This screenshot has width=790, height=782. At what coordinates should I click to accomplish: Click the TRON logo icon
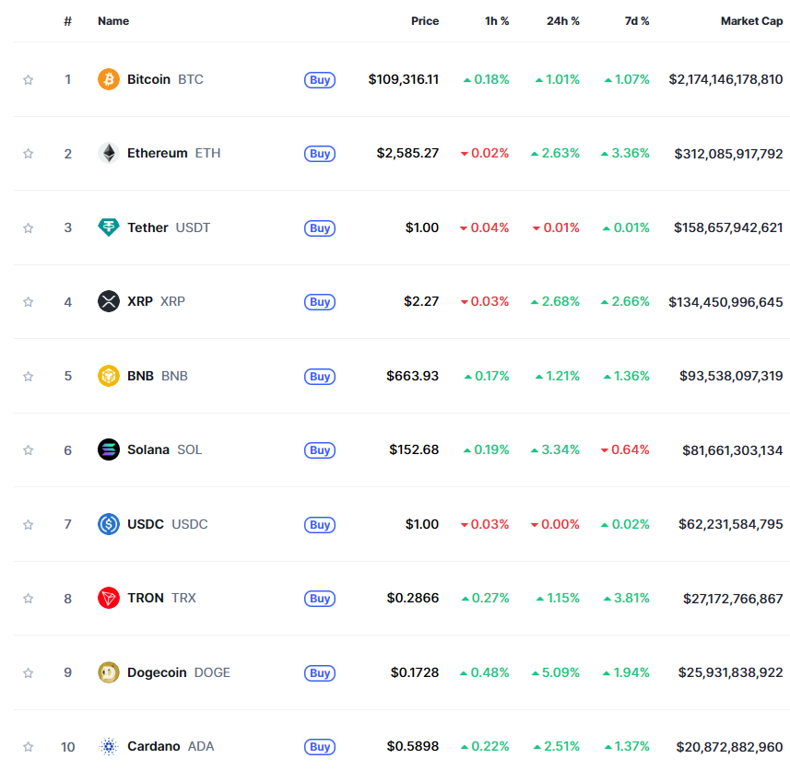tap(109, 598)
